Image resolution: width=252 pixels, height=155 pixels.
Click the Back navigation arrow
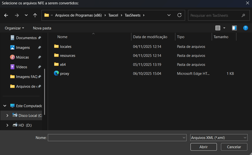pyautogui.click(x=6, y=15)
